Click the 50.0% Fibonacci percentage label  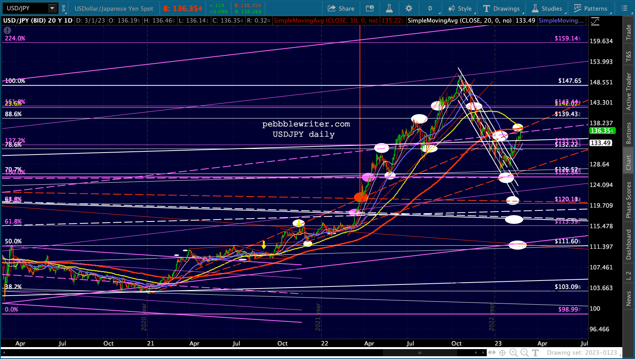click(13, 241)
